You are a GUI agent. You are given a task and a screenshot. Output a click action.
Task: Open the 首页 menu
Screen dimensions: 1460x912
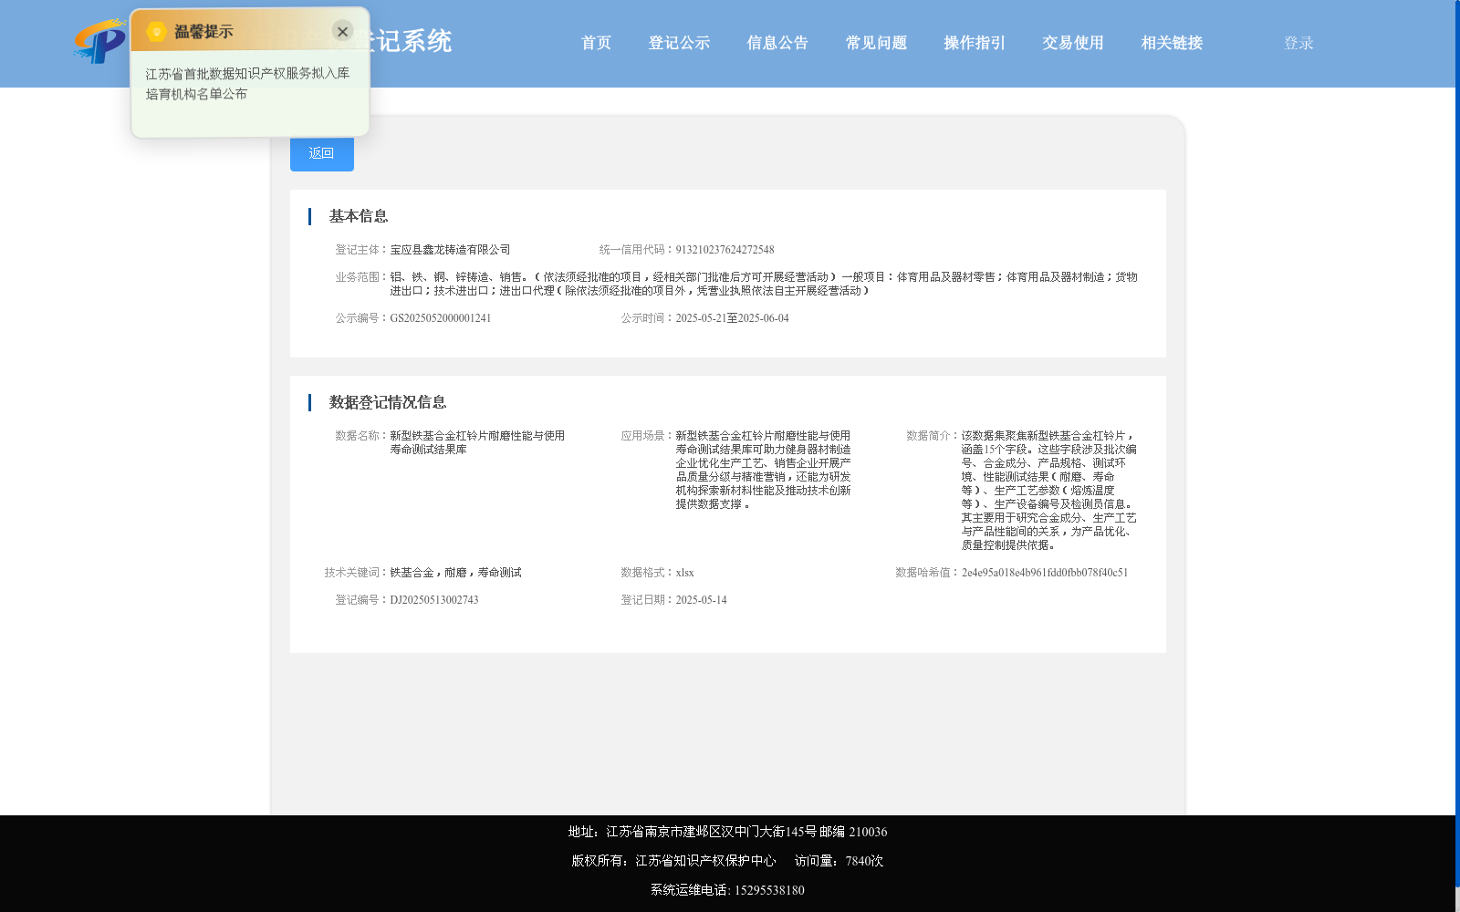coord(596,43)
